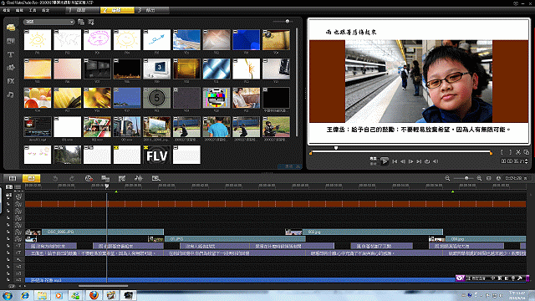The height and width of the screenshot is (301, 535).
Task: Open the FX filter library
Action: (11, 81)
